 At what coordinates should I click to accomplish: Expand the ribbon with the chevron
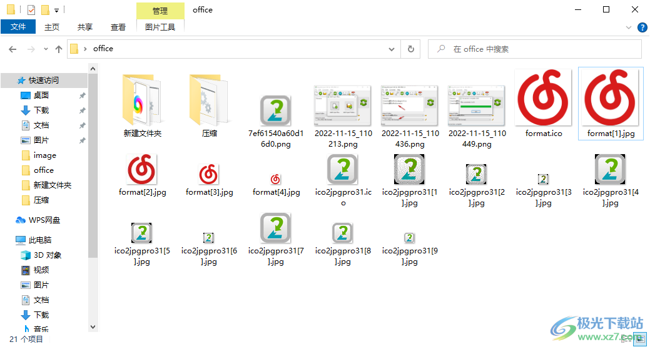629,27
